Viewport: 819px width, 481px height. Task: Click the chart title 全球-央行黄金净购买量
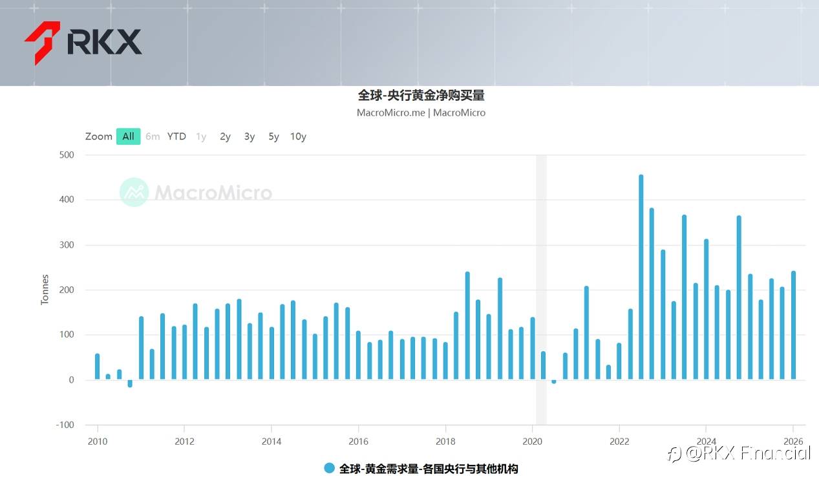pyautogui.click(x=421, y=95)
